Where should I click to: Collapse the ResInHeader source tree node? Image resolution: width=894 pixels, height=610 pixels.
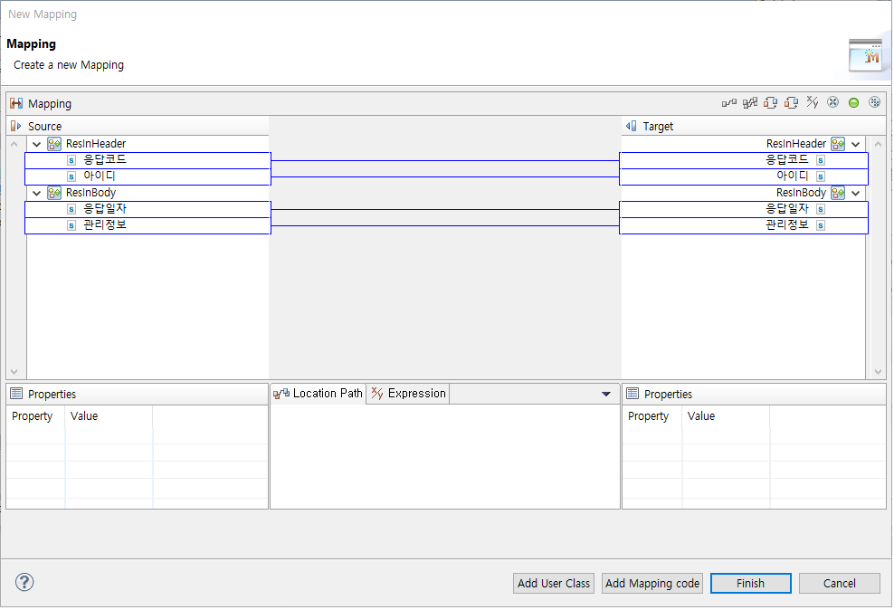click(36, 143)
